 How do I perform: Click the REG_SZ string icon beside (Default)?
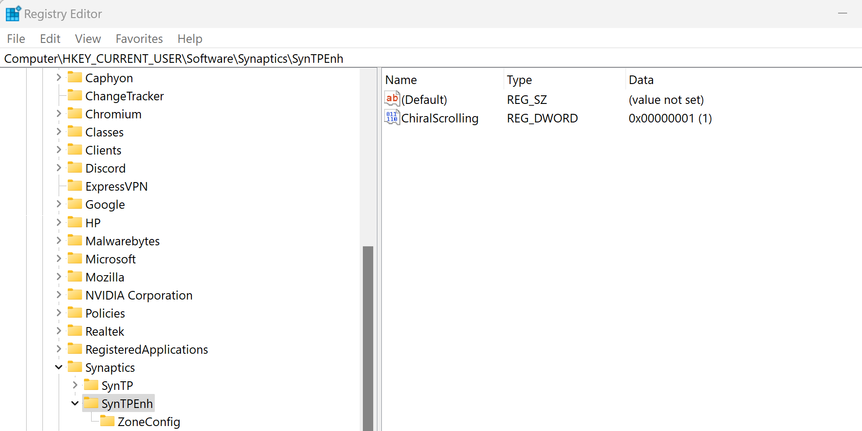tap(391, 99)
